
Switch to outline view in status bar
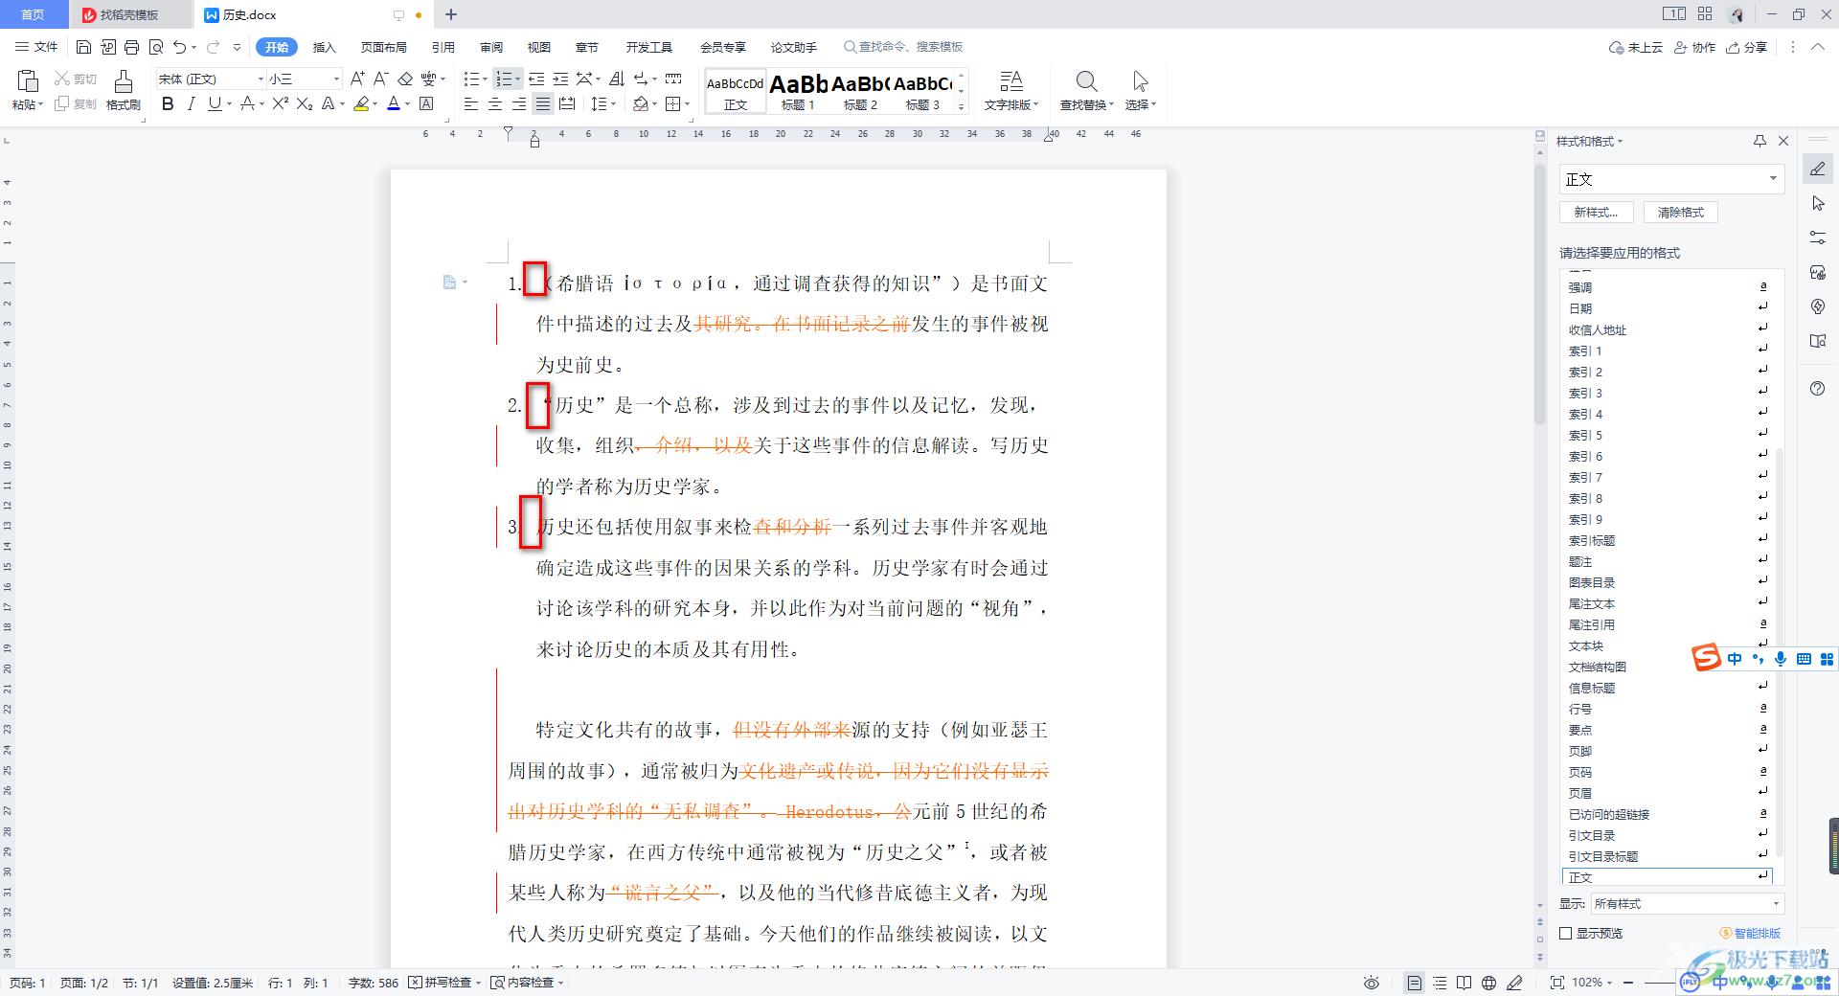pos(1440,983)
